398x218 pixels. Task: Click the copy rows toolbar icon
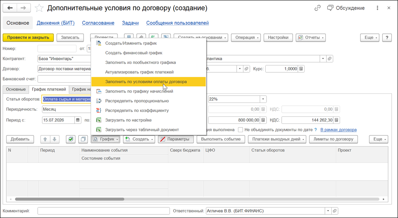click(x=83, y=139)
